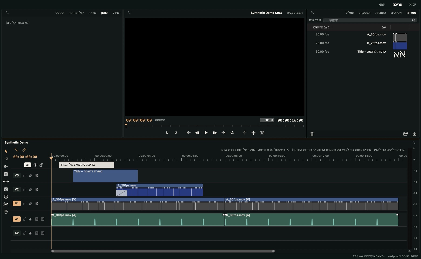
Task: Switch inspector to קול ומוזיקה tab
Action: (x=76, y=13)
